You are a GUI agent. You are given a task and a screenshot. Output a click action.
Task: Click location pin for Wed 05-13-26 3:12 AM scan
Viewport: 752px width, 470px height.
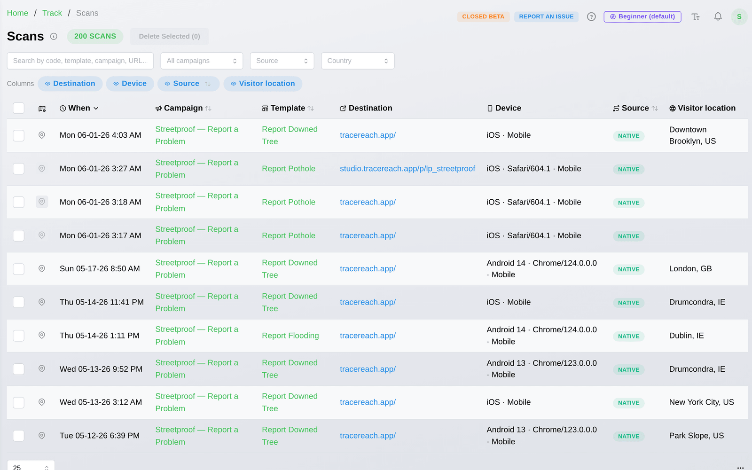click(x=42, y=402)
